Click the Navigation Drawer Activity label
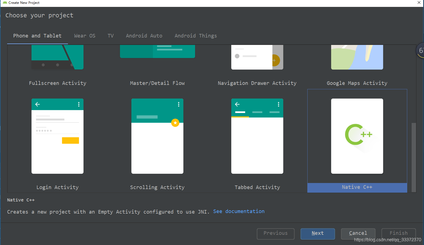The image size is (424, 245). pyautogui.click(x=257, y=83)
